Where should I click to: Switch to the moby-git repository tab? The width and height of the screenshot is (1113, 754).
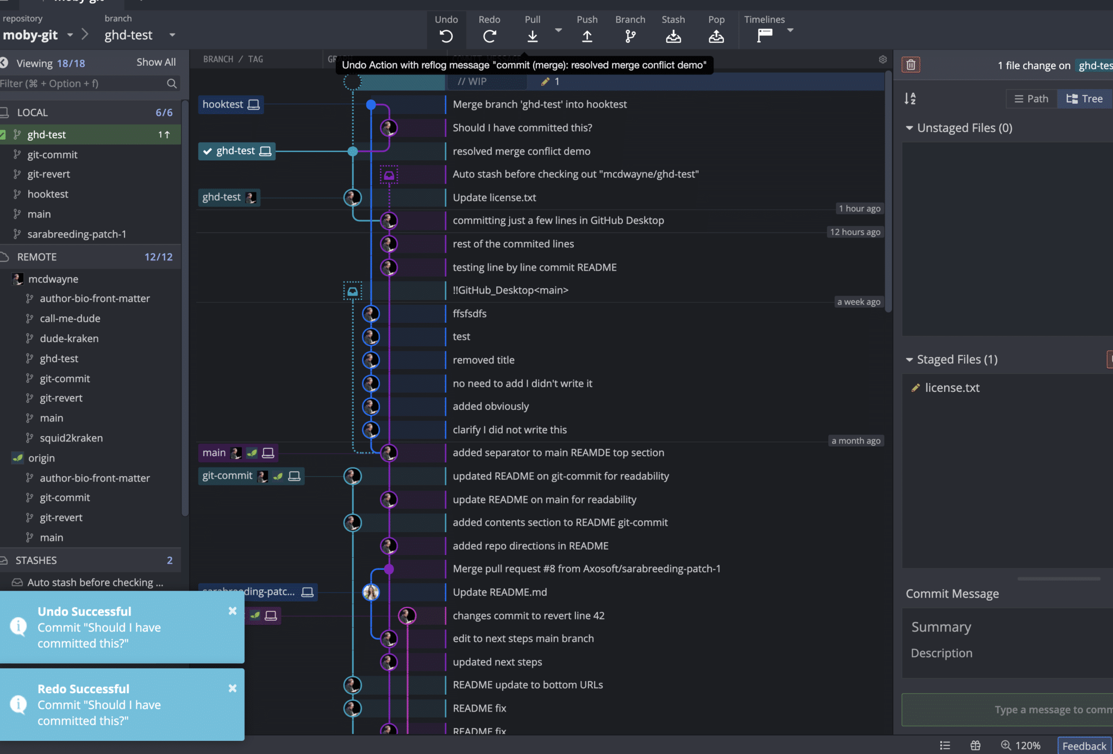coord(73,3)
